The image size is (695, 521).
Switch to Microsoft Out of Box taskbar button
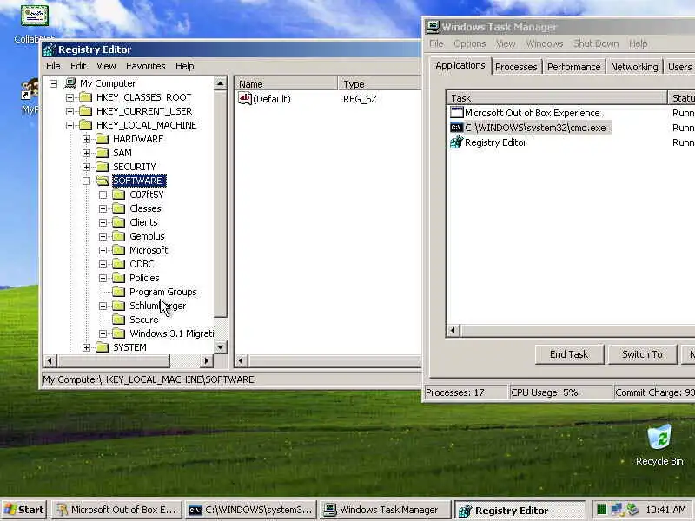point(117,510)
